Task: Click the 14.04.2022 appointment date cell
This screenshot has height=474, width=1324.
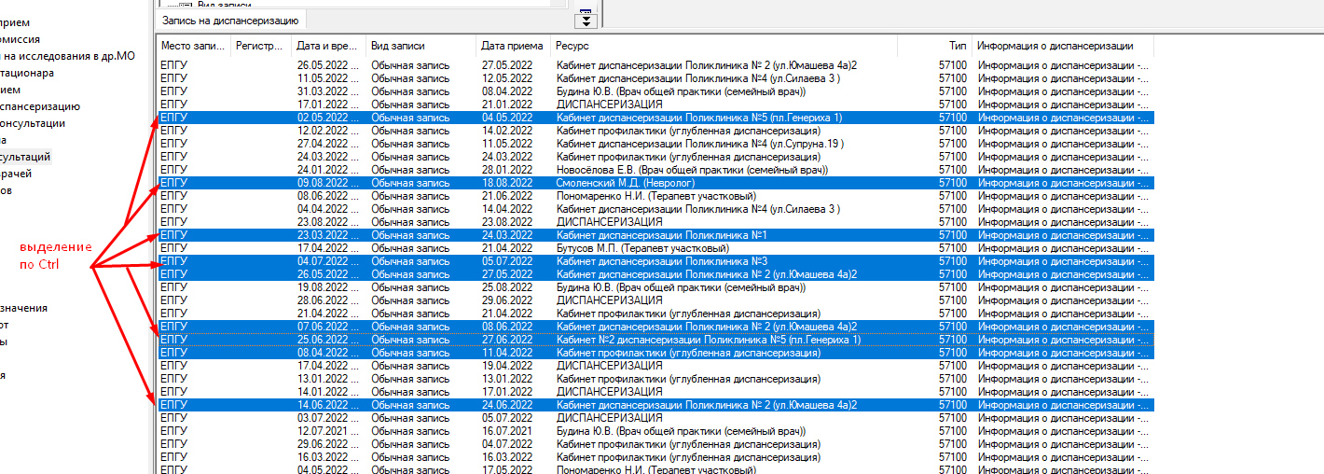Action: [x=507, y=209]
